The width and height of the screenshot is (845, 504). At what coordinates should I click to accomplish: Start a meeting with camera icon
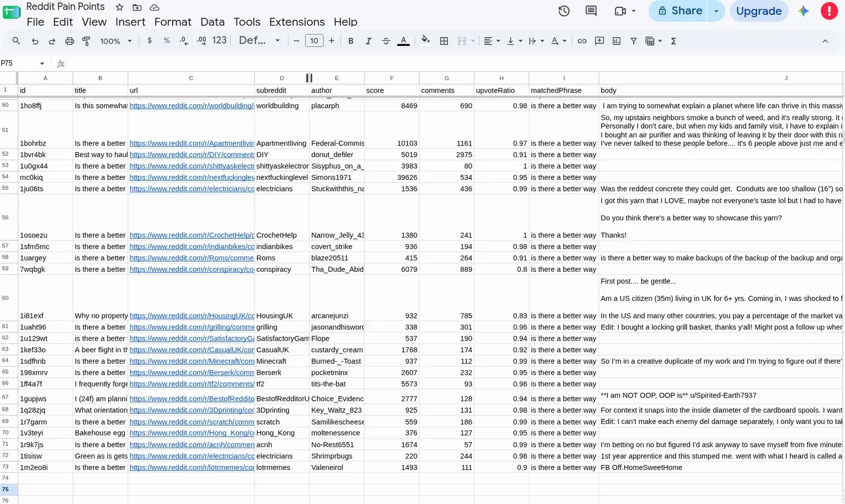(x=620, y=11)
